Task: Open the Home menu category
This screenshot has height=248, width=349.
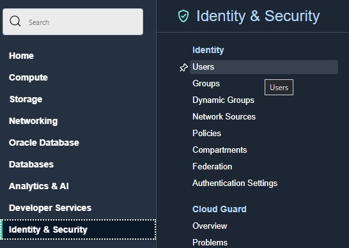Action: [x=21, y=56]
